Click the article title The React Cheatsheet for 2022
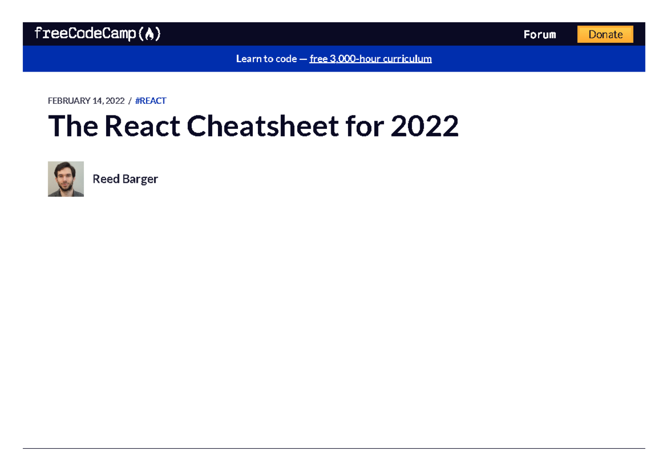Screen dimensions: 667x471 point(253,126)
